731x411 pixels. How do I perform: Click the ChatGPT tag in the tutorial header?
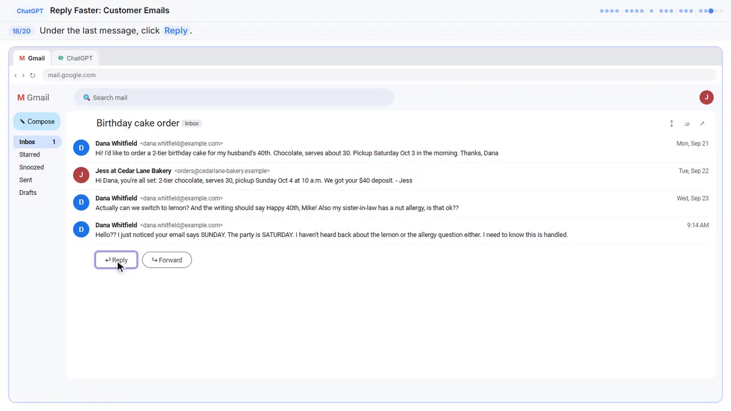(x=30, y=11)
